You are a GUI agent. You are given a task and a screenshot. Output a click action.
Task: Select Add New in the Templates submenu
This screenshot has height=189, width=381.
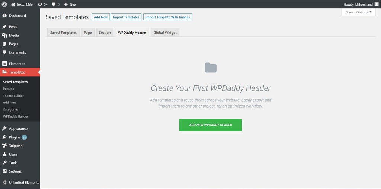(x=10, y=103)
